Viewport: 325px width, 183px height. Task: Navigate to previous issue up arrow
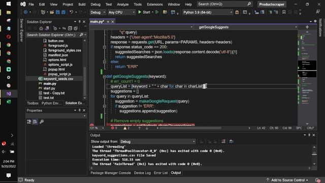point(139,128)
